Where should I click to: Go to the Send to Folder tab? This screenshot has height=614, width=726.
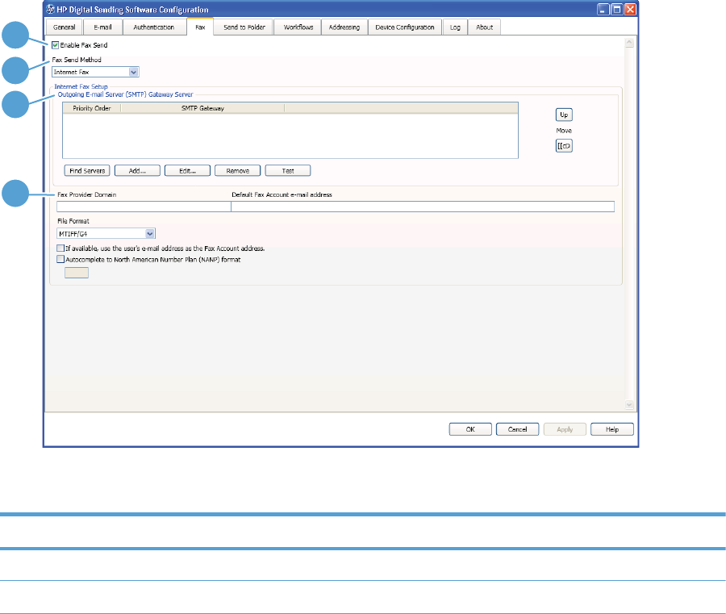pos(244,27)
